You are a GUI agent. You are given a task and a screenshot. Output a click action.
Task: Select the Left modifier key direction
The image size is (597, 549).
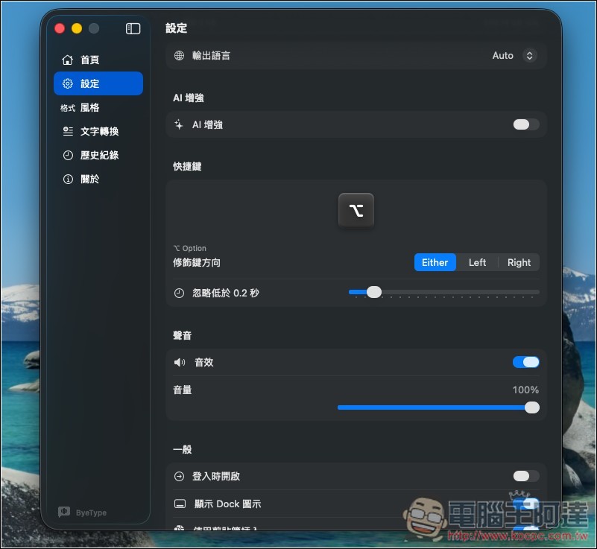(477, 262)
